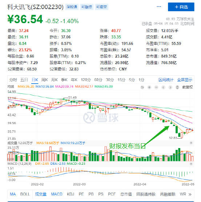The height and width of the screenshot is (202, 201).
Task: Select the 60分 chart period tab
Action: 98,80
